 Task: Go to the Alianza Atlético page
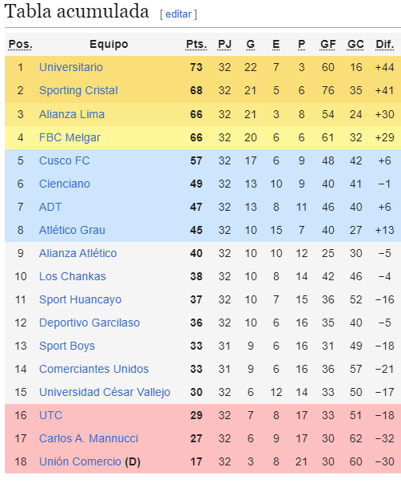(78, 253)
